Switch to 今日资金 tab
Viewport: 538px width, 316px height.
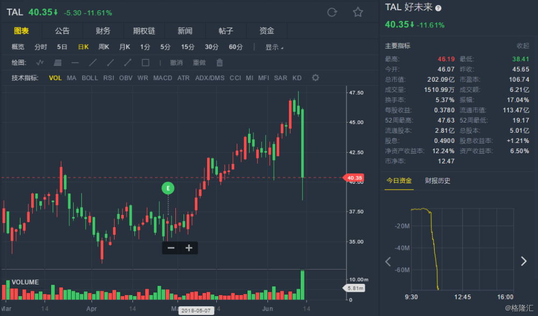point(399,181)
